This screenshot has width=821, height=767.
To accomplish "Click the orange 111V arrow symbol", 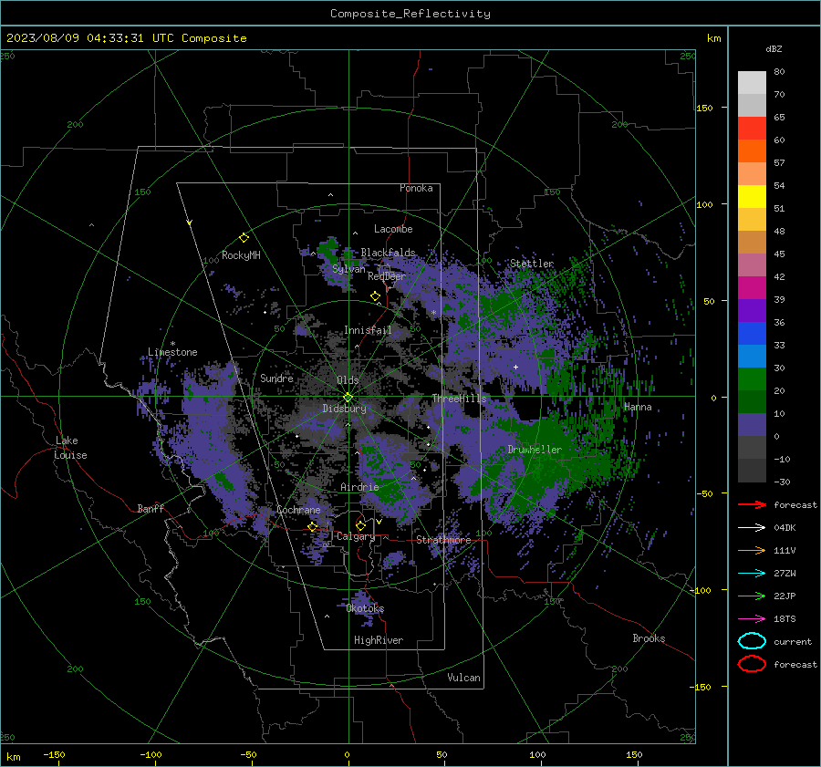I will tap(752, 550).
